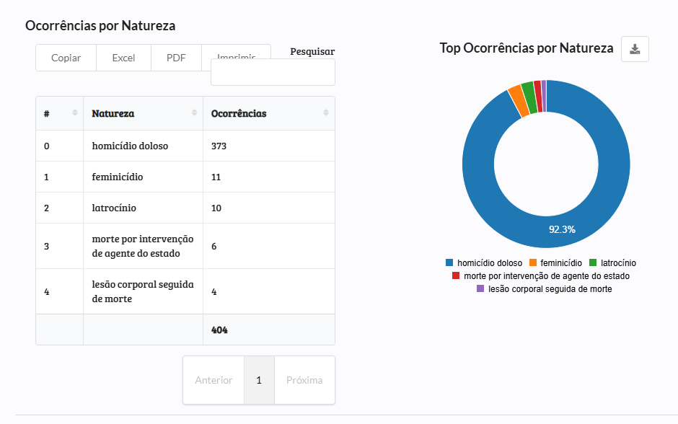This screenshot has height=424, width=678.
Task: Focus the Pesquisar search field
Action: 273,73
